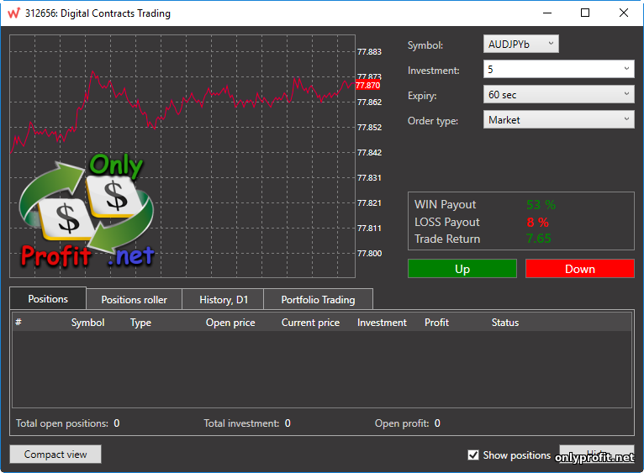Click the current price label 77.870
Screen dimensions: 644x473
click(x=367, y=86)
